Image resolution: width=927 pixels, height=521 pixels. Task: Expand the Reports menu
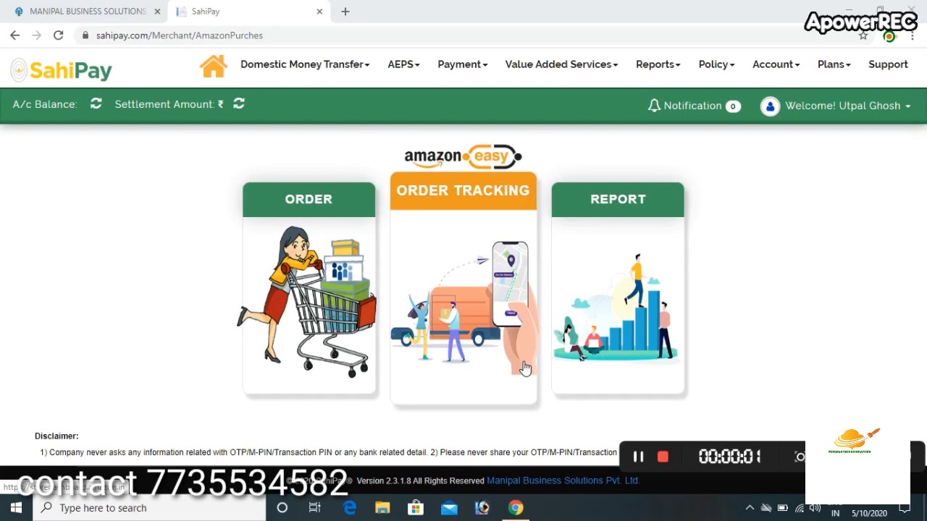(658, 64)
